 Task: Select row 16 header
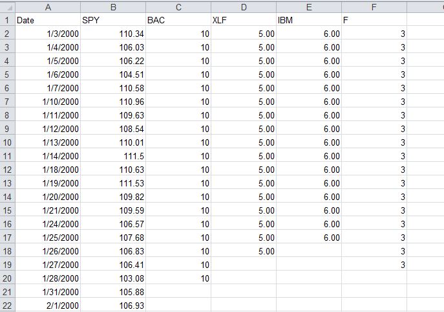(x=7, y=224)
